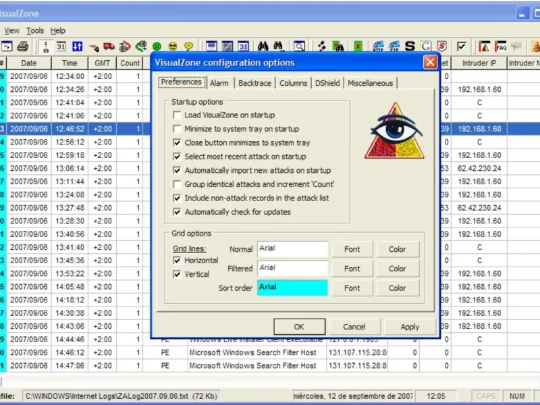The height and width of the screenshot is (405, 540).
Task: Click the FTP Internet Explorer icon
Action: tap(394, 46)
